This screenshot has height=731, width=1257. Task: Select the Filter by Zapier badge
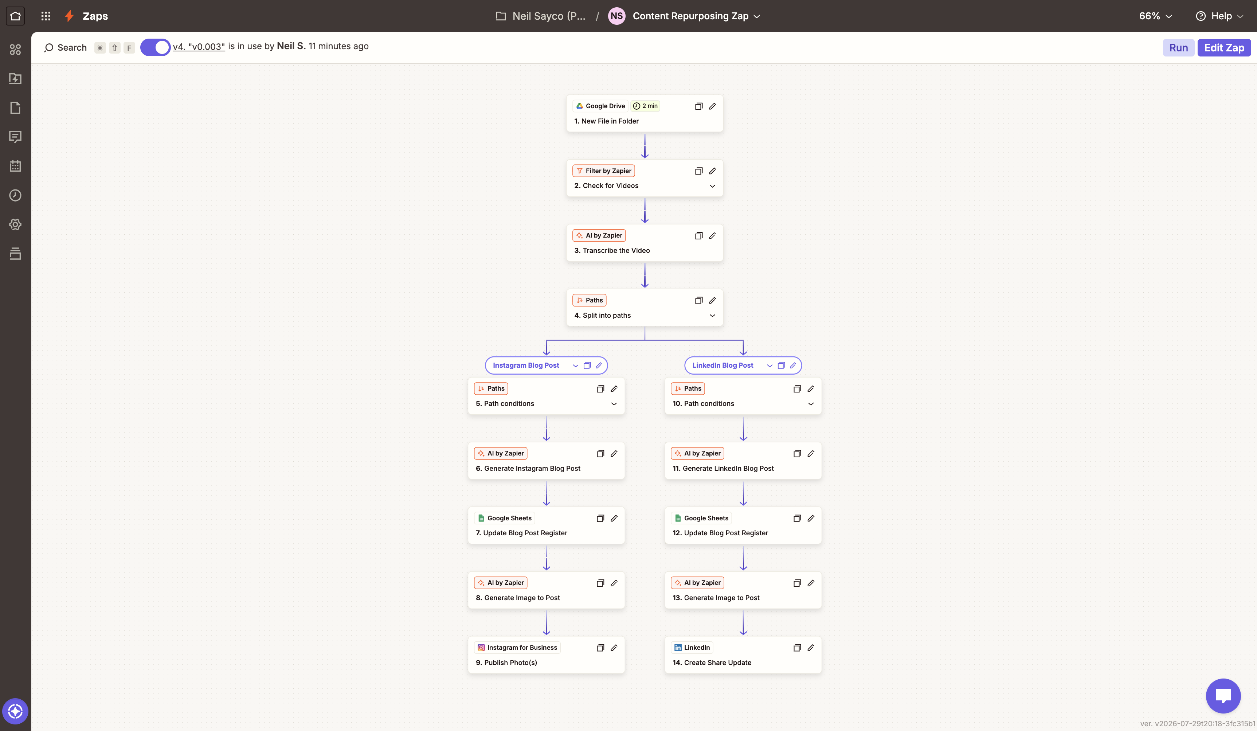pyautogui.click(x=604, y=171)
